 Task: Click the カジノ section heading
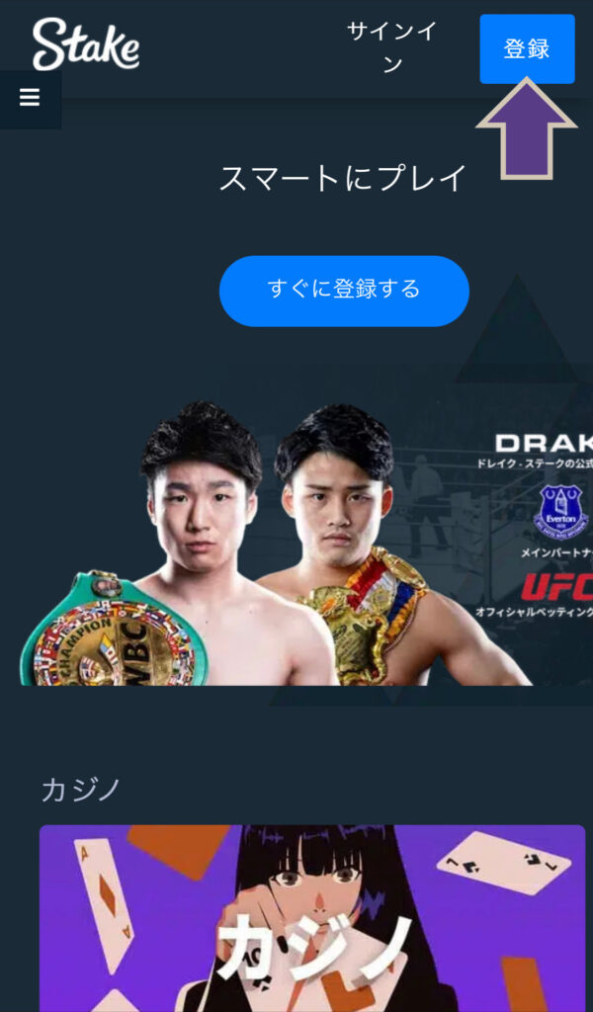[81, 790]
